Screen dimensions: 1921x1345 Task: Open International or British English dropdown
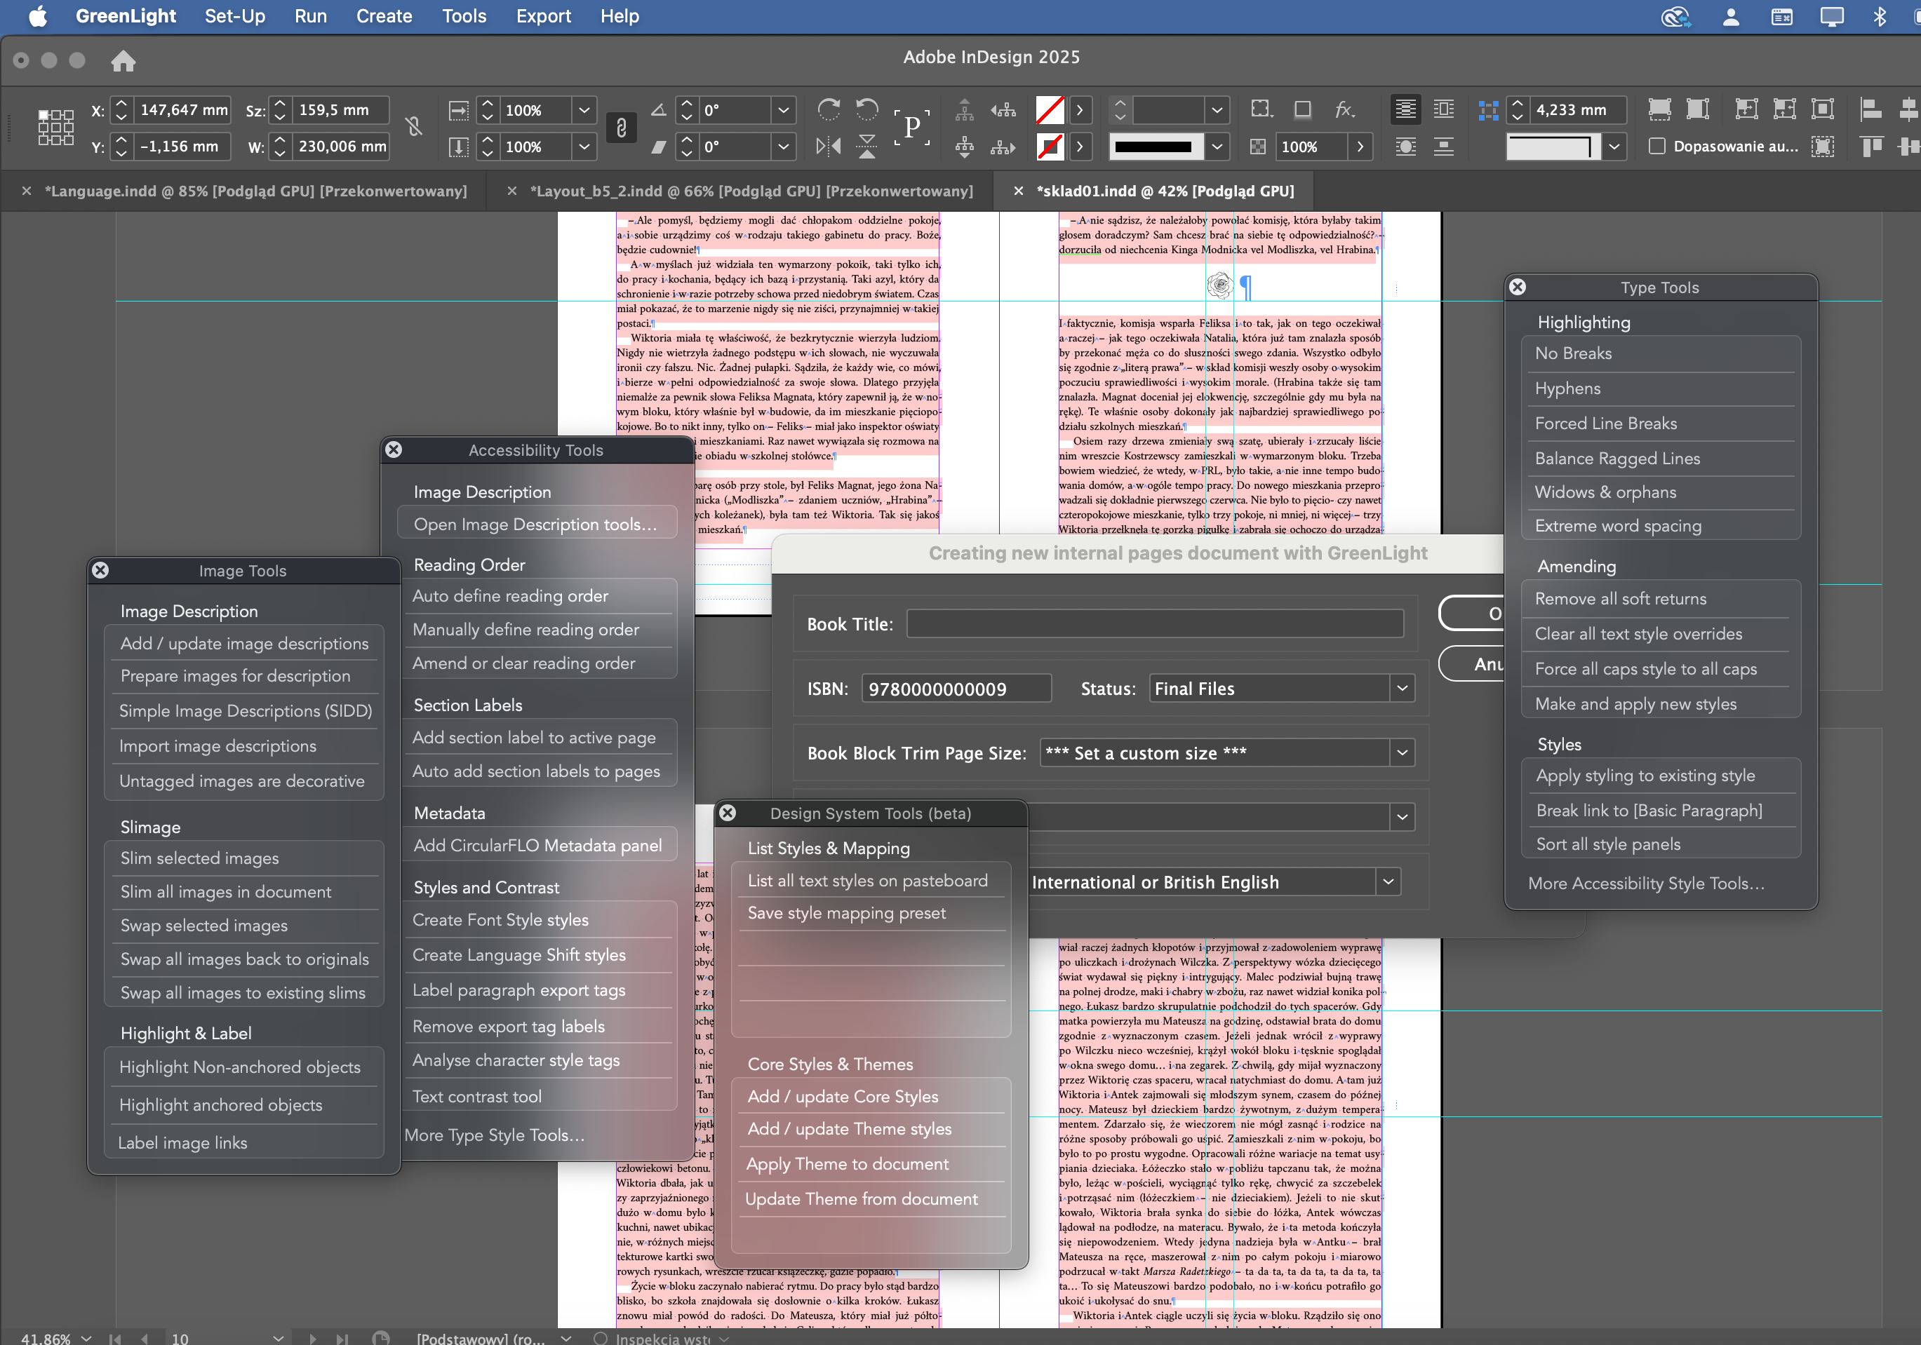tap(1388, 881)
